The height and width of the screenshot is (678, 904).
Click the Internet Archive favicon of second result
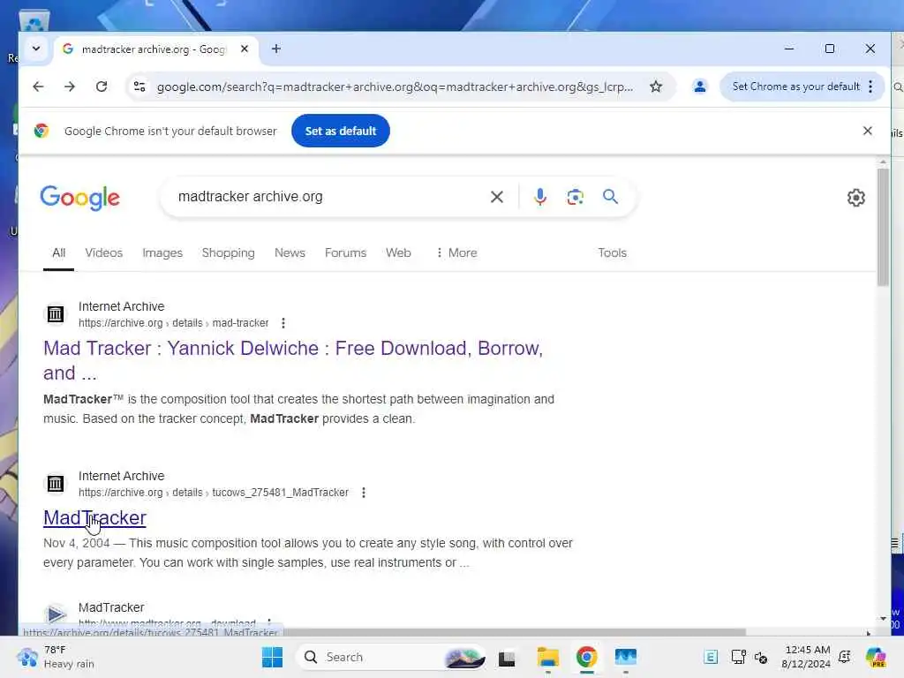click(56, 484)
